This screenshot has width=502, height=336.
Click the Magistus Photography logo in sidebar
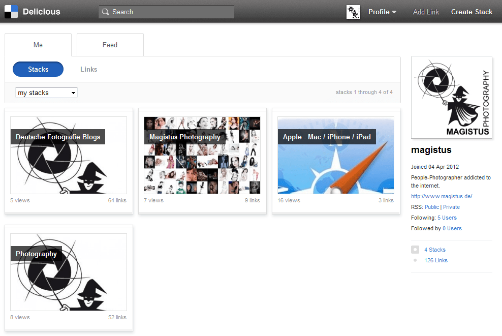[451, 97]
